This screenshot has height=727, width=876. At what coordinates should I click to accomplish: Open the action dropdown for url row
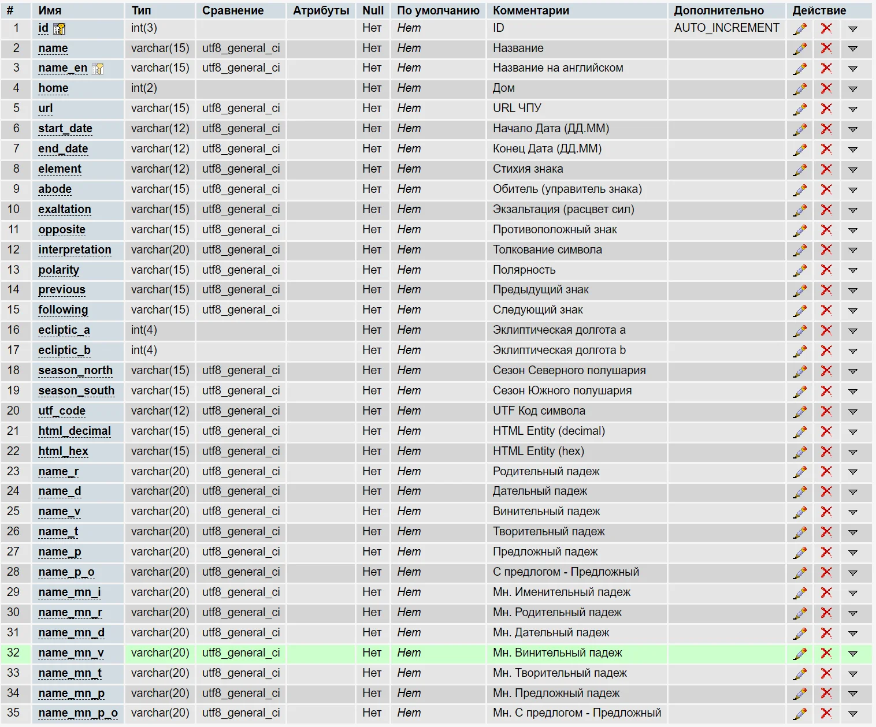coord(853,109)
